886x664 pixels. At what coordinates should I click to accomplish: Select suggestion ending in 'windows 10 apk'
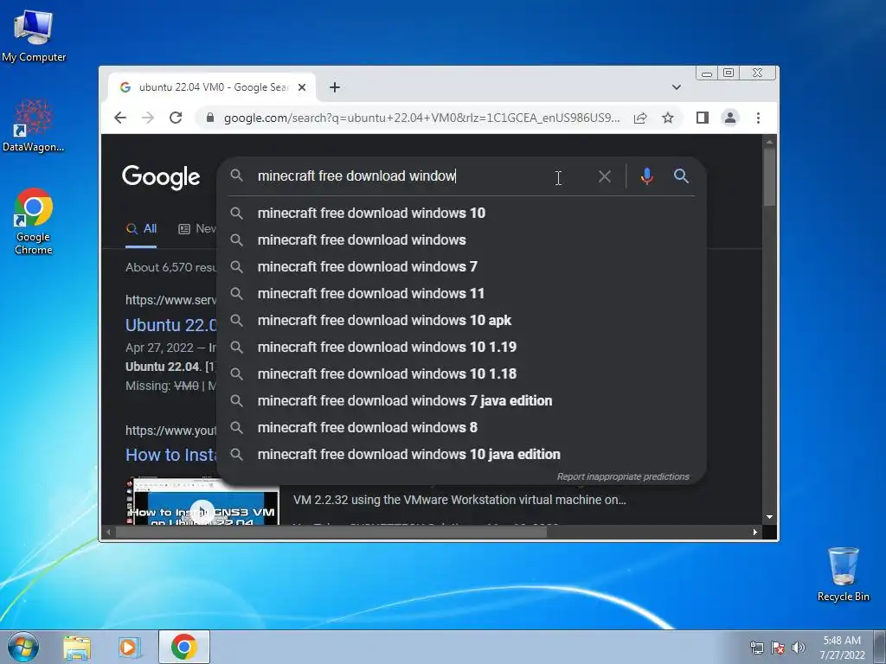coord(461,320)
